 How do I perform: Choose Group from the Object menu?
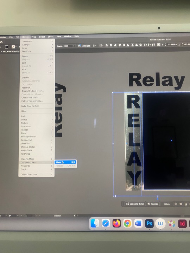point(37,56)
